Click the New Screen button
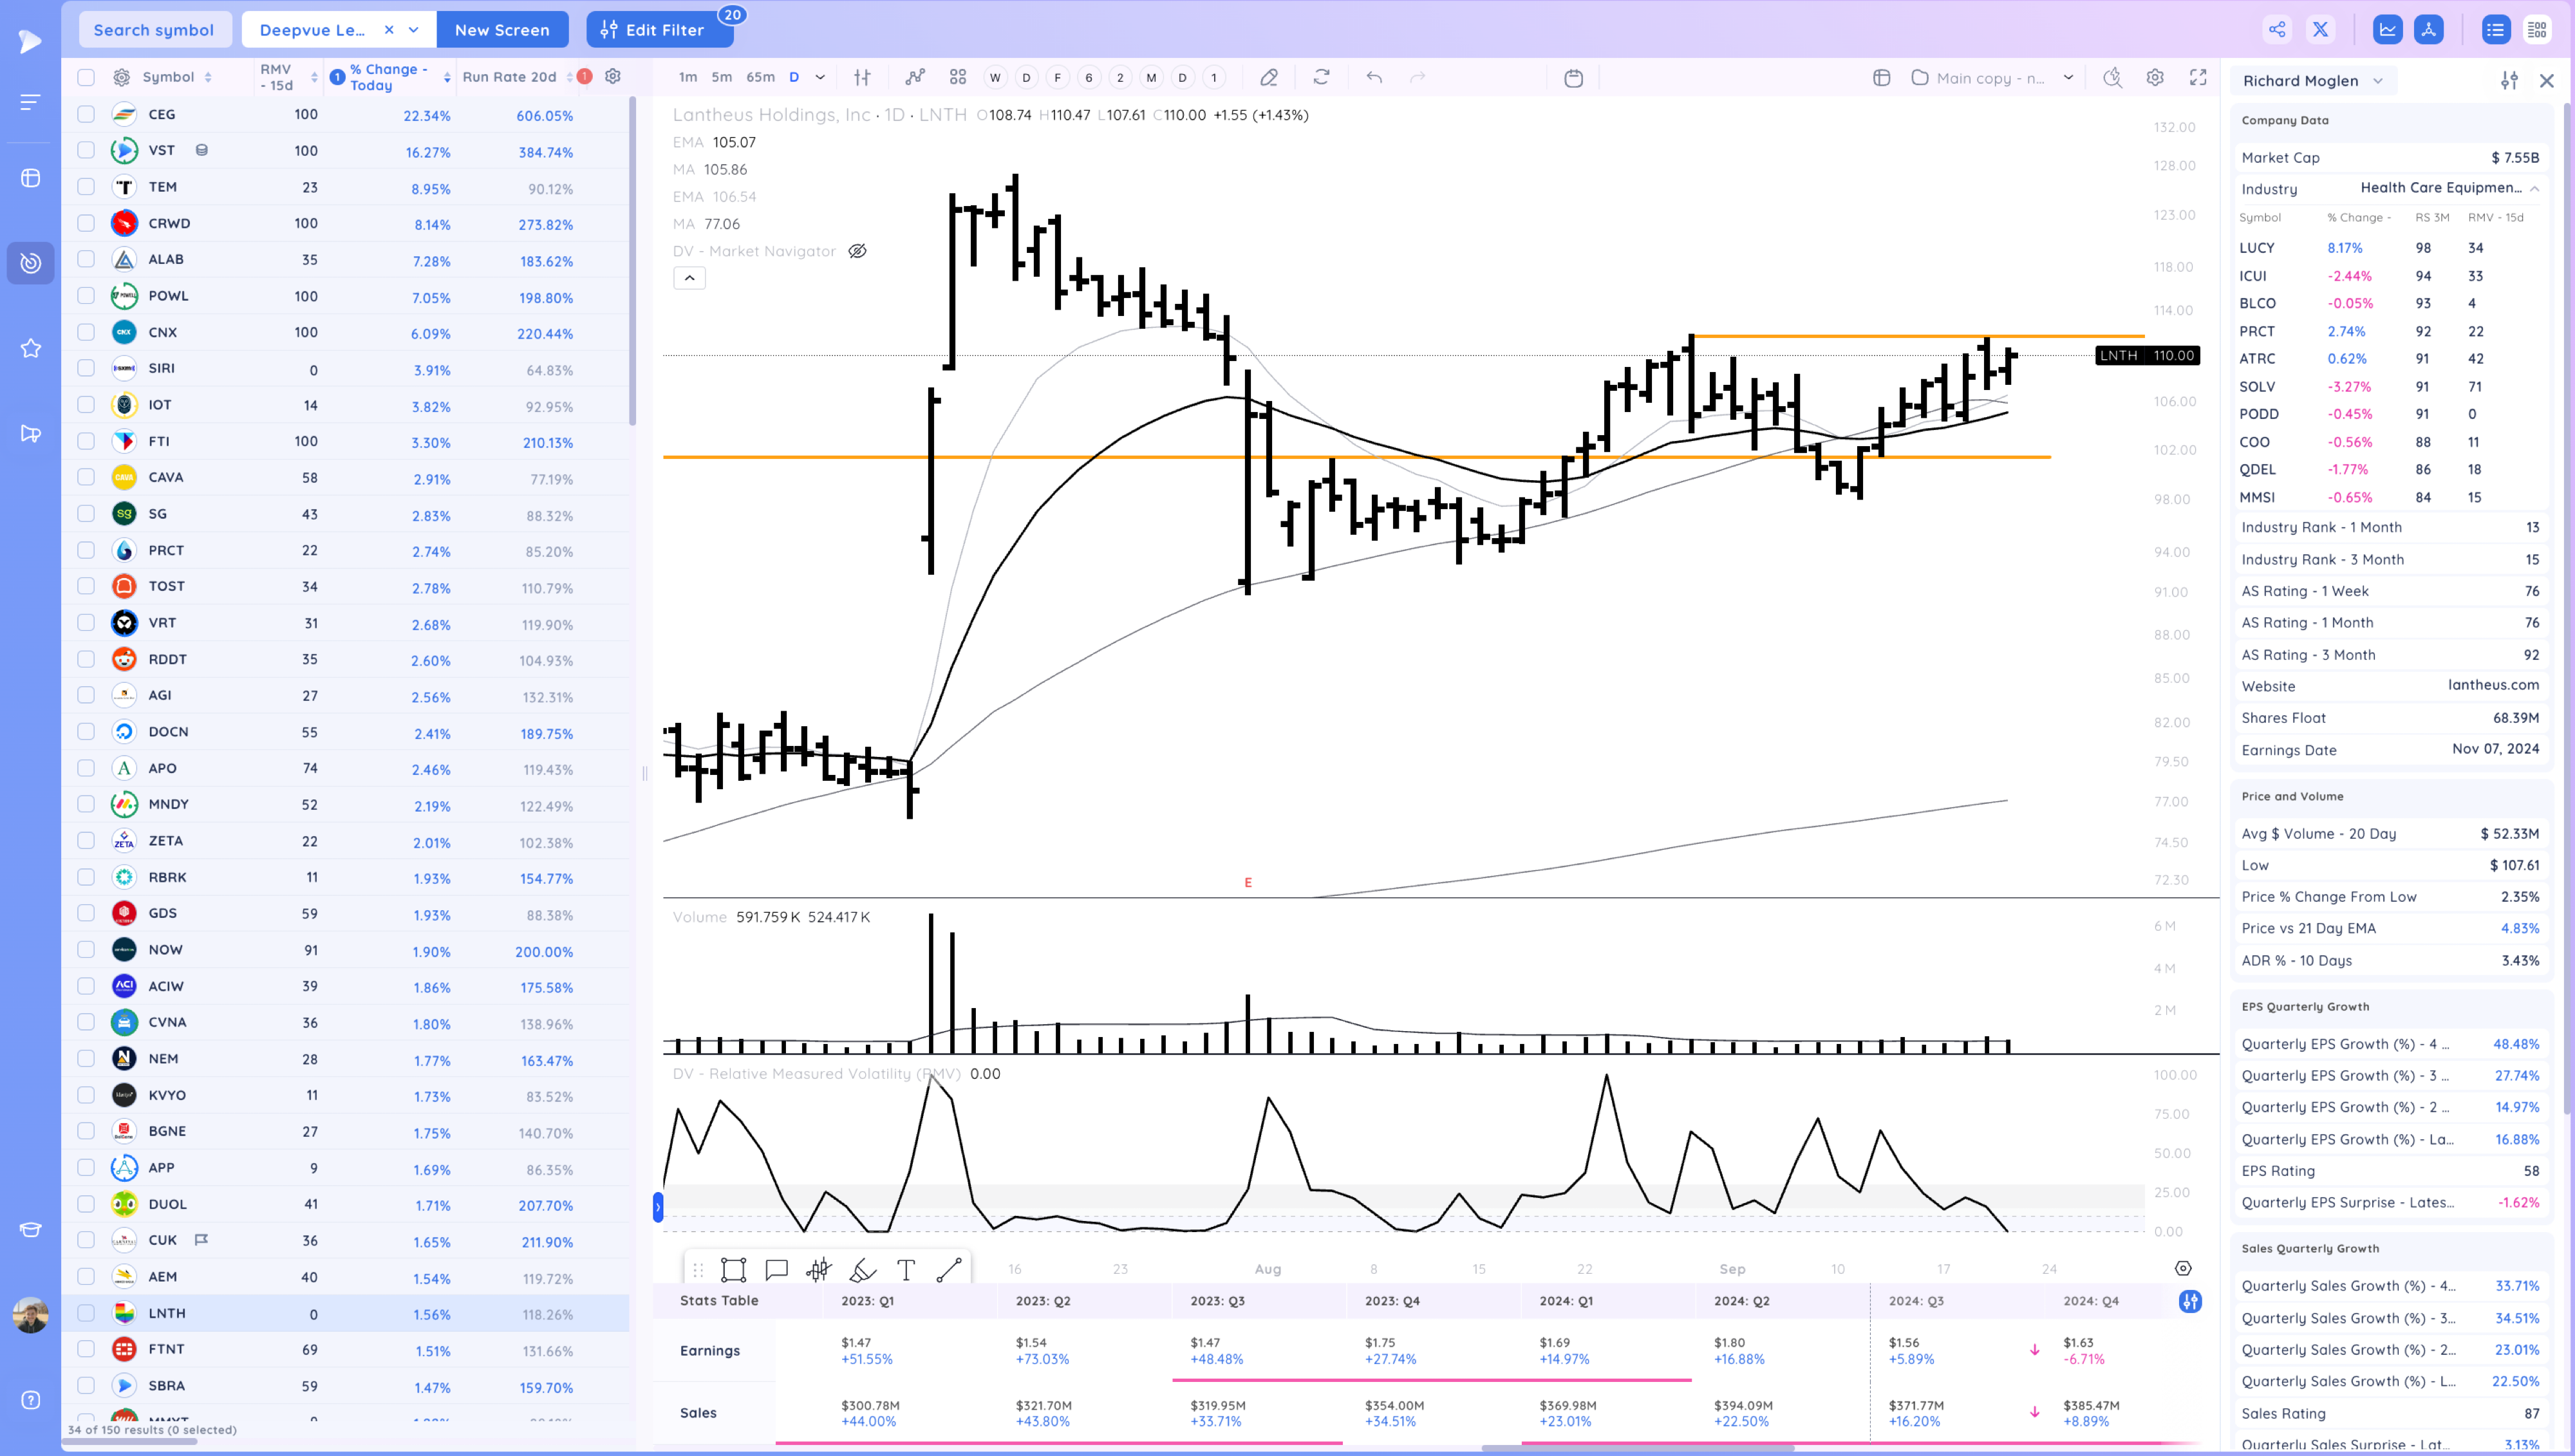 501,30
